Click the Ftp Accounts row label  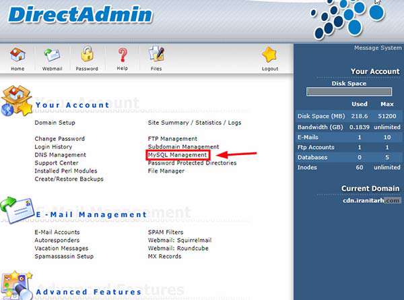click(316, 147)
